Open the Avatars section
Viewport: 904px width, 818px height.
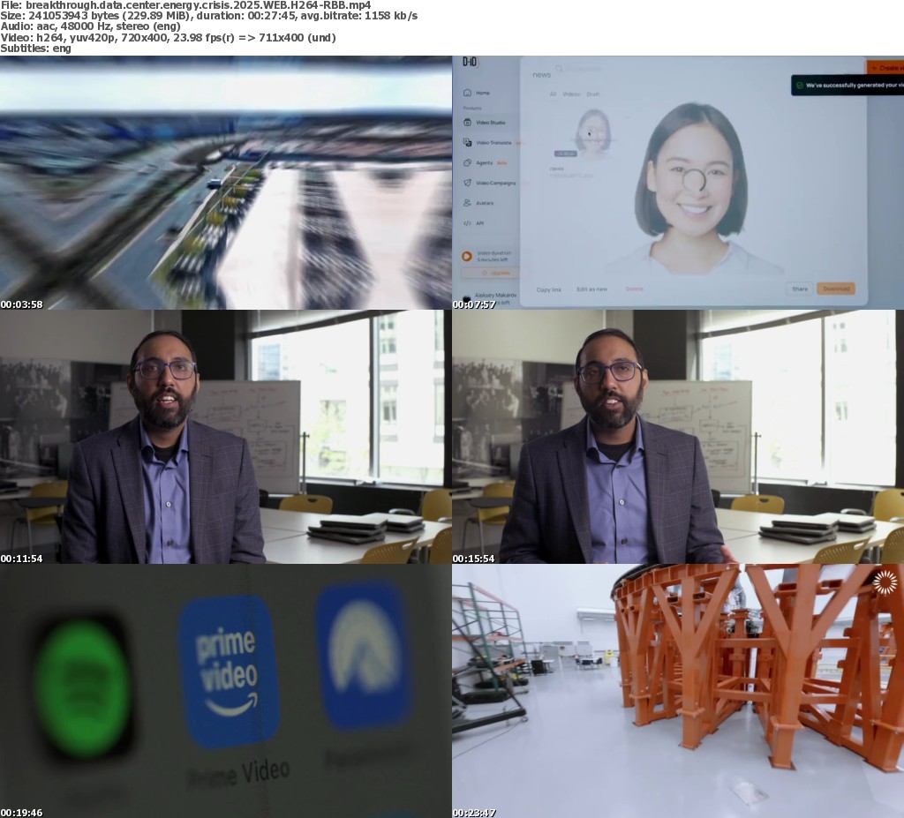(466, 203)
